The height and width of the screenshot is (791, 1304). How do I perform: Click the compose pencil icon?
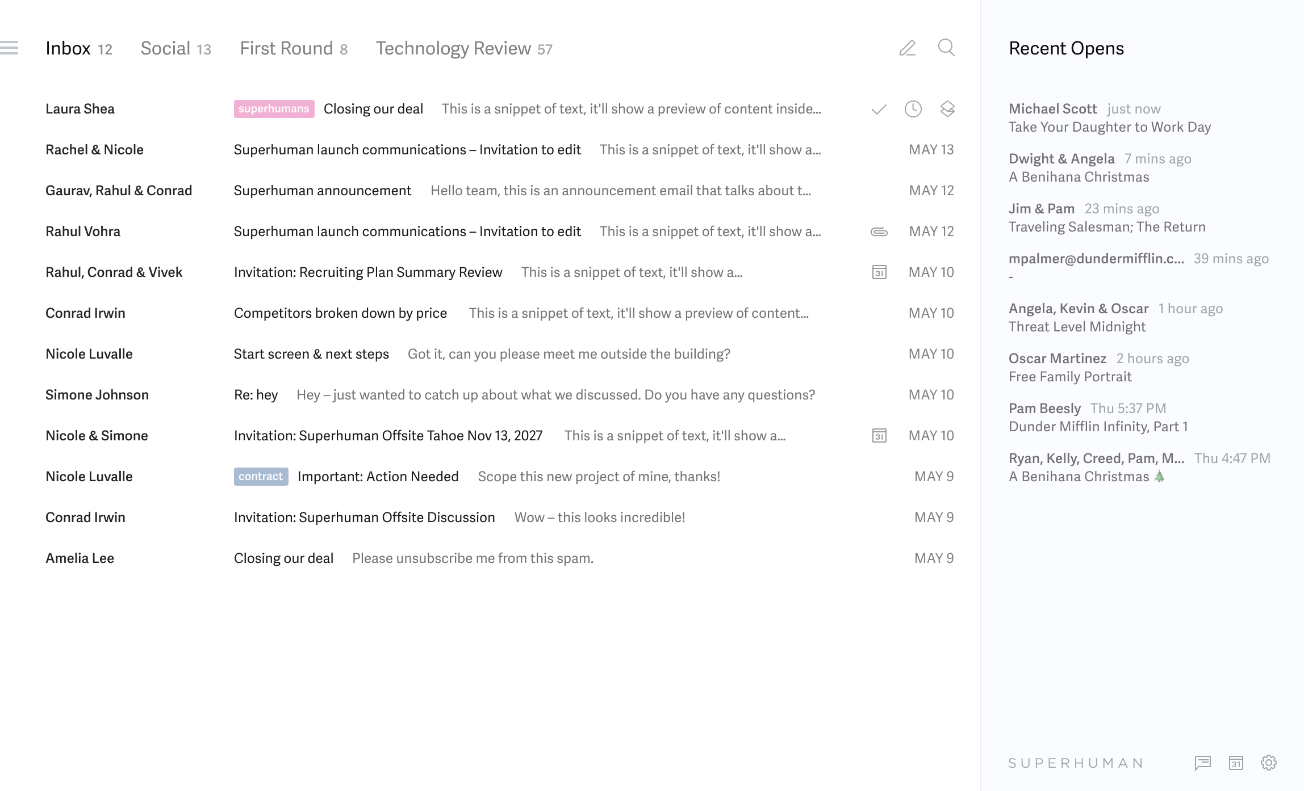click(x=908, y=48)
